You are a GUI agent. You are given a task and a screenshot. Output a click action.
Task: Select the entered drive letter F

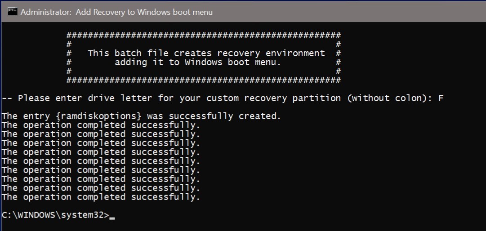(441, 98)
